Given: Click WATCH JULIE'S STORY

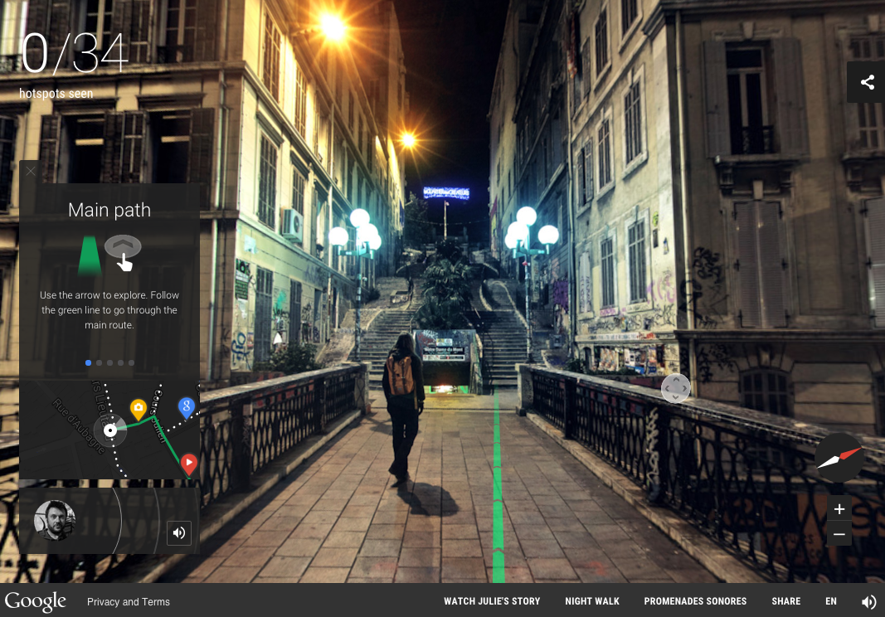Looking at the screenshot, I should coord(492,601).
